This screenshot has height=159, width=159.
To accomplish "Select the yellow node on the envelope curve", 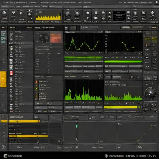I will tap(138, 141).
